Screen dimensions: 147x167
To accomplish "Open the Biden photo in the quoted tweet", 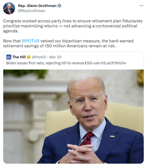I will coord(73,117).
